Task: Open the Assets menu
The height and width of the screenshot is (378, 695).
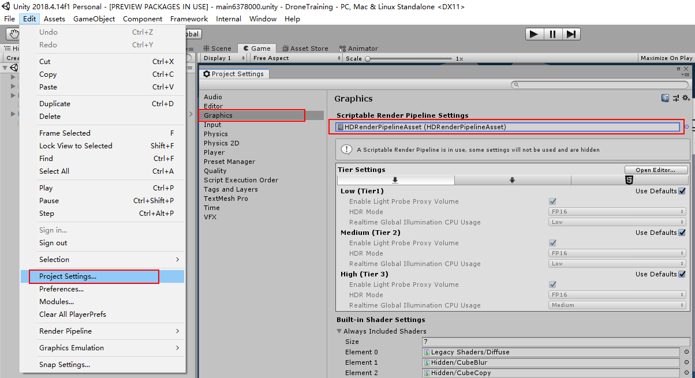Action: (55, 19)
